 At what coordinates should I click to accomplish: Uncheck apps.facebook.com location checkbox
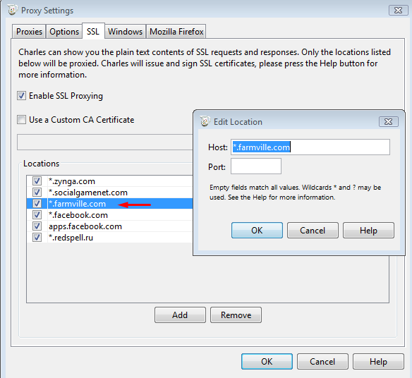[x=37, y=226]
